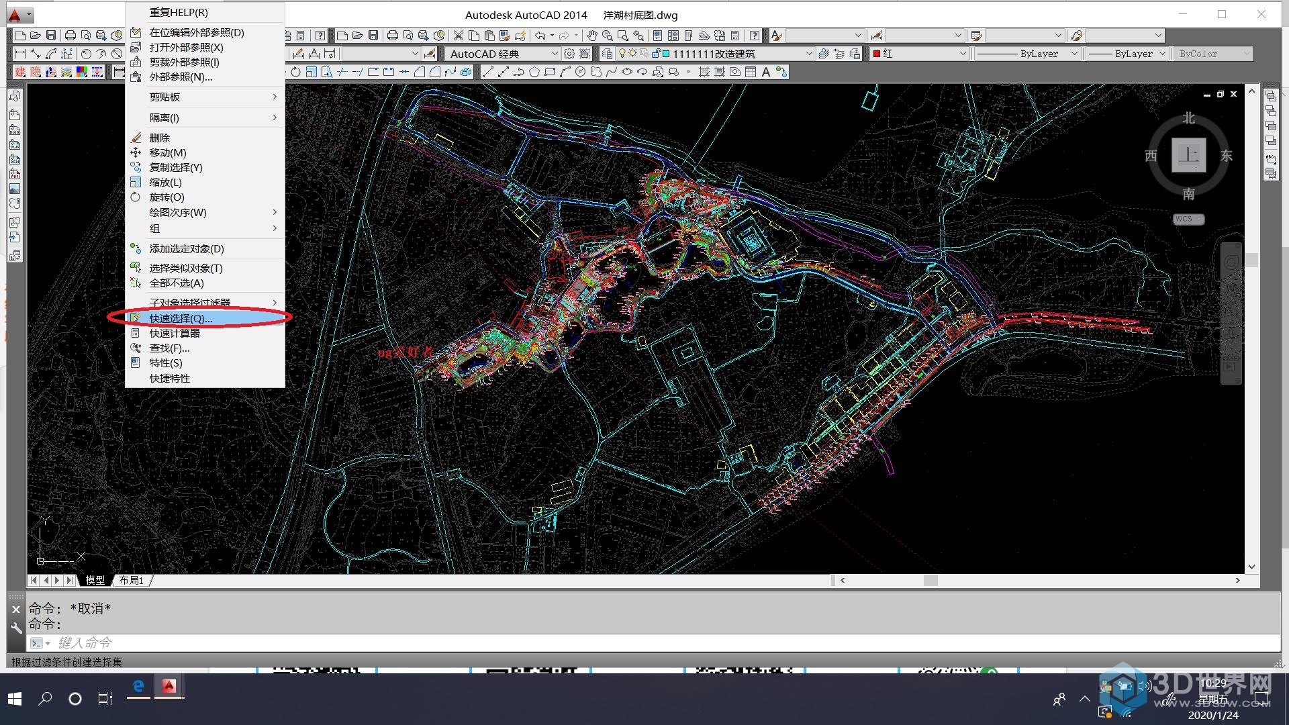This screenshot has height=725, width=1289.
Task: Select the Hatch tool
Action: pos(704,72)
